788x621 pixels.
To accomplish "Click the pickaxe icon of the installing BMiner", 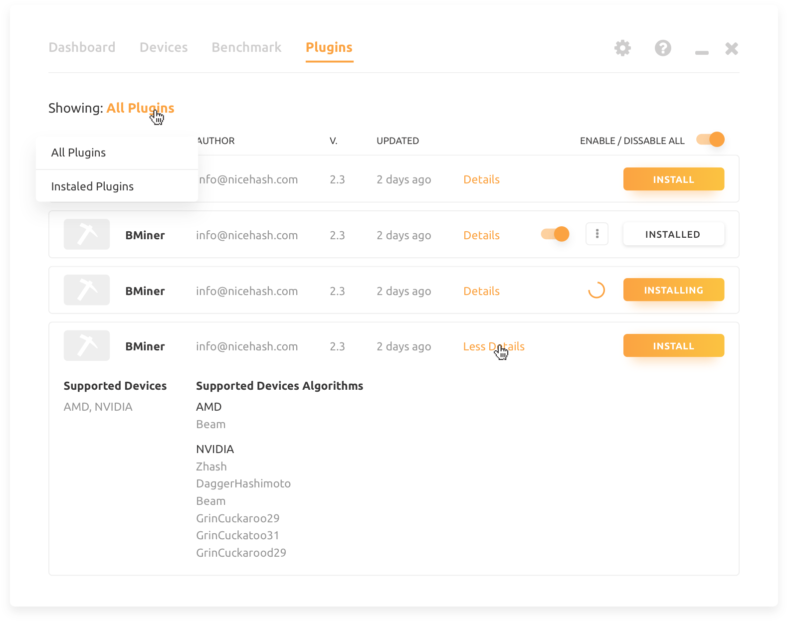I will [87, 290].
